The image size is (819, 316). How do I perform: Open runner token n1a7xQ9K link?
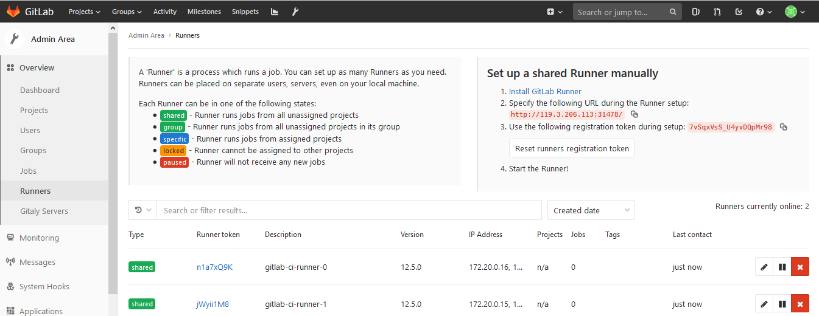[x=214, y=267]
